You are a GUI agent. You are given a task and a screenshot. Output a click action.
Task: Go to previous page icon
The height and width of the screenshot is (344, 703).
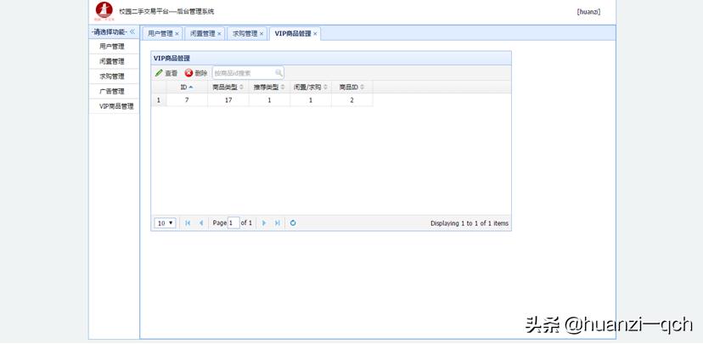201,223
